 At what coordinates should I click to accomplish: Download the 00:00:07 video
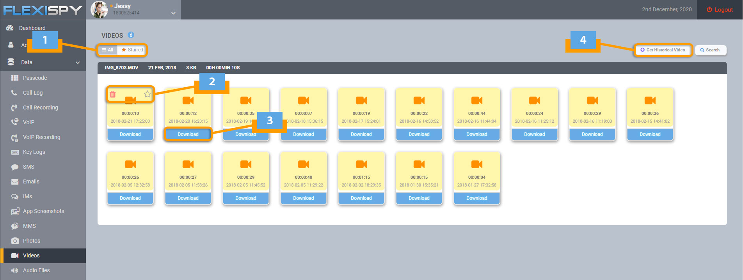click(304, 134)
